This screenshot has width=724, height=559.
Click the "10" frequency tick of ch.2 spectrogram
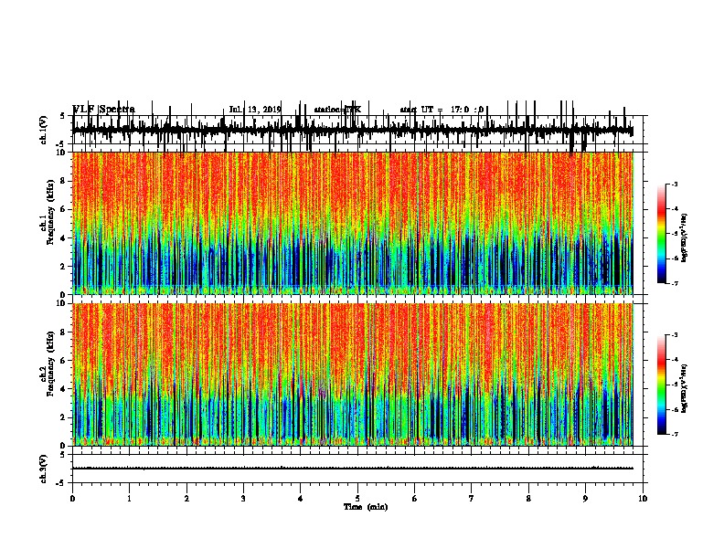pos(60,303)
